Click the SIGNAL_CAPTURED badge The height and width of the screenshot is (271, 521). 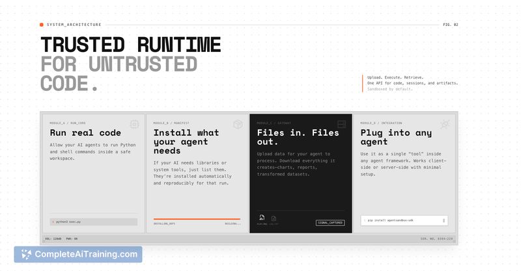click(330, 223)
